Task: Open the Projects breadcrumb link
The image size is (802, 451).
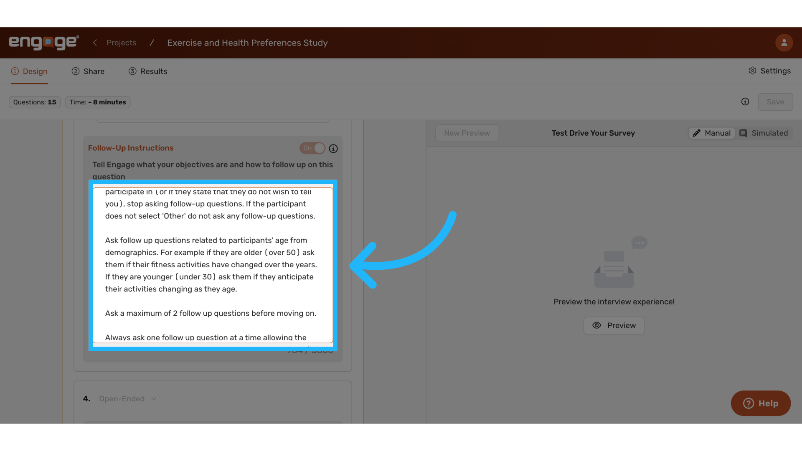Action: 121,43
